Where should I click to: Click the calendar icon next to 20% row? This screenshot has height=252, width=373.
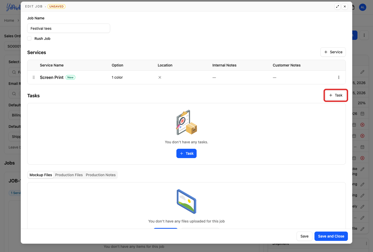click(x=362, y=114)
